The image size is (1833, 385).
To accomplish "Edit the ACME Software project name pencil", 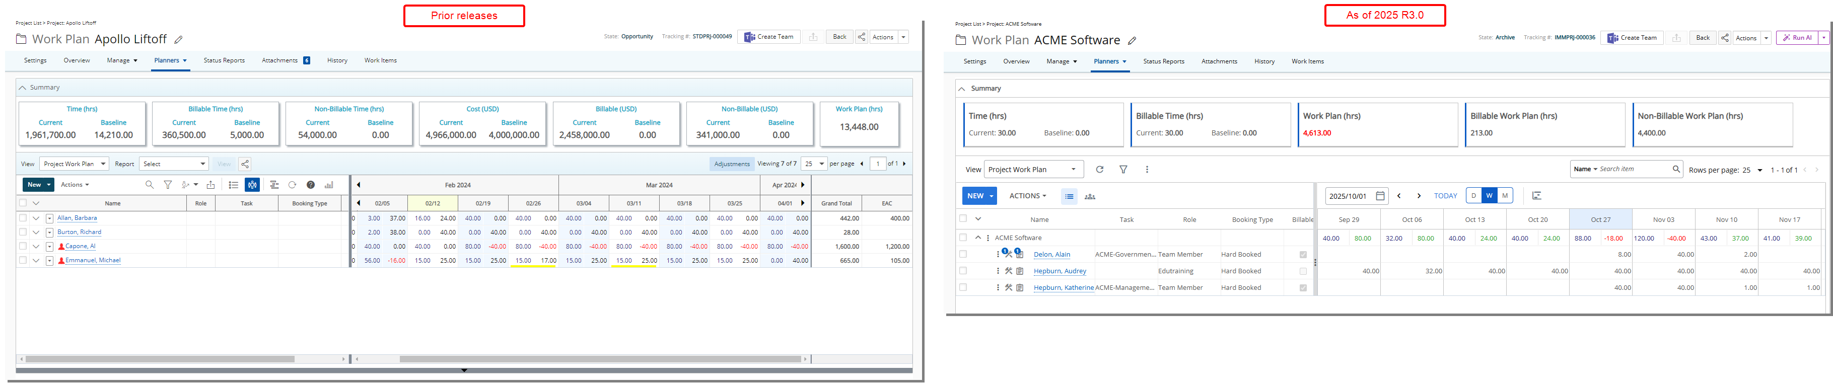I will pyautogui.click(x=1132, y=41).
